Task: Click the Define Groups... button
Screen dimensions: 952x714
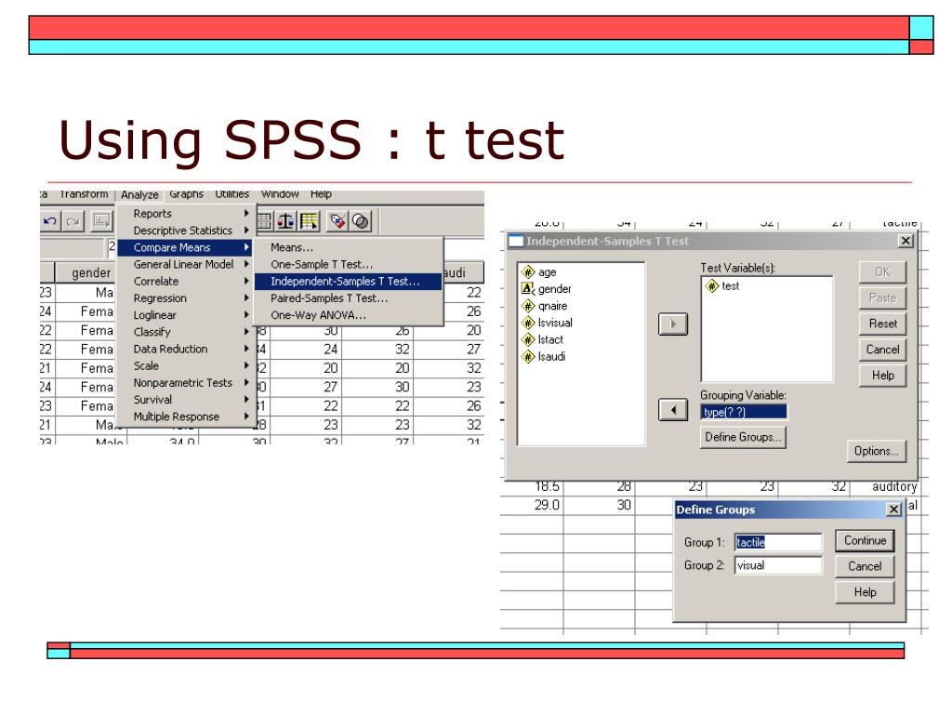Action: pos(743,437)
